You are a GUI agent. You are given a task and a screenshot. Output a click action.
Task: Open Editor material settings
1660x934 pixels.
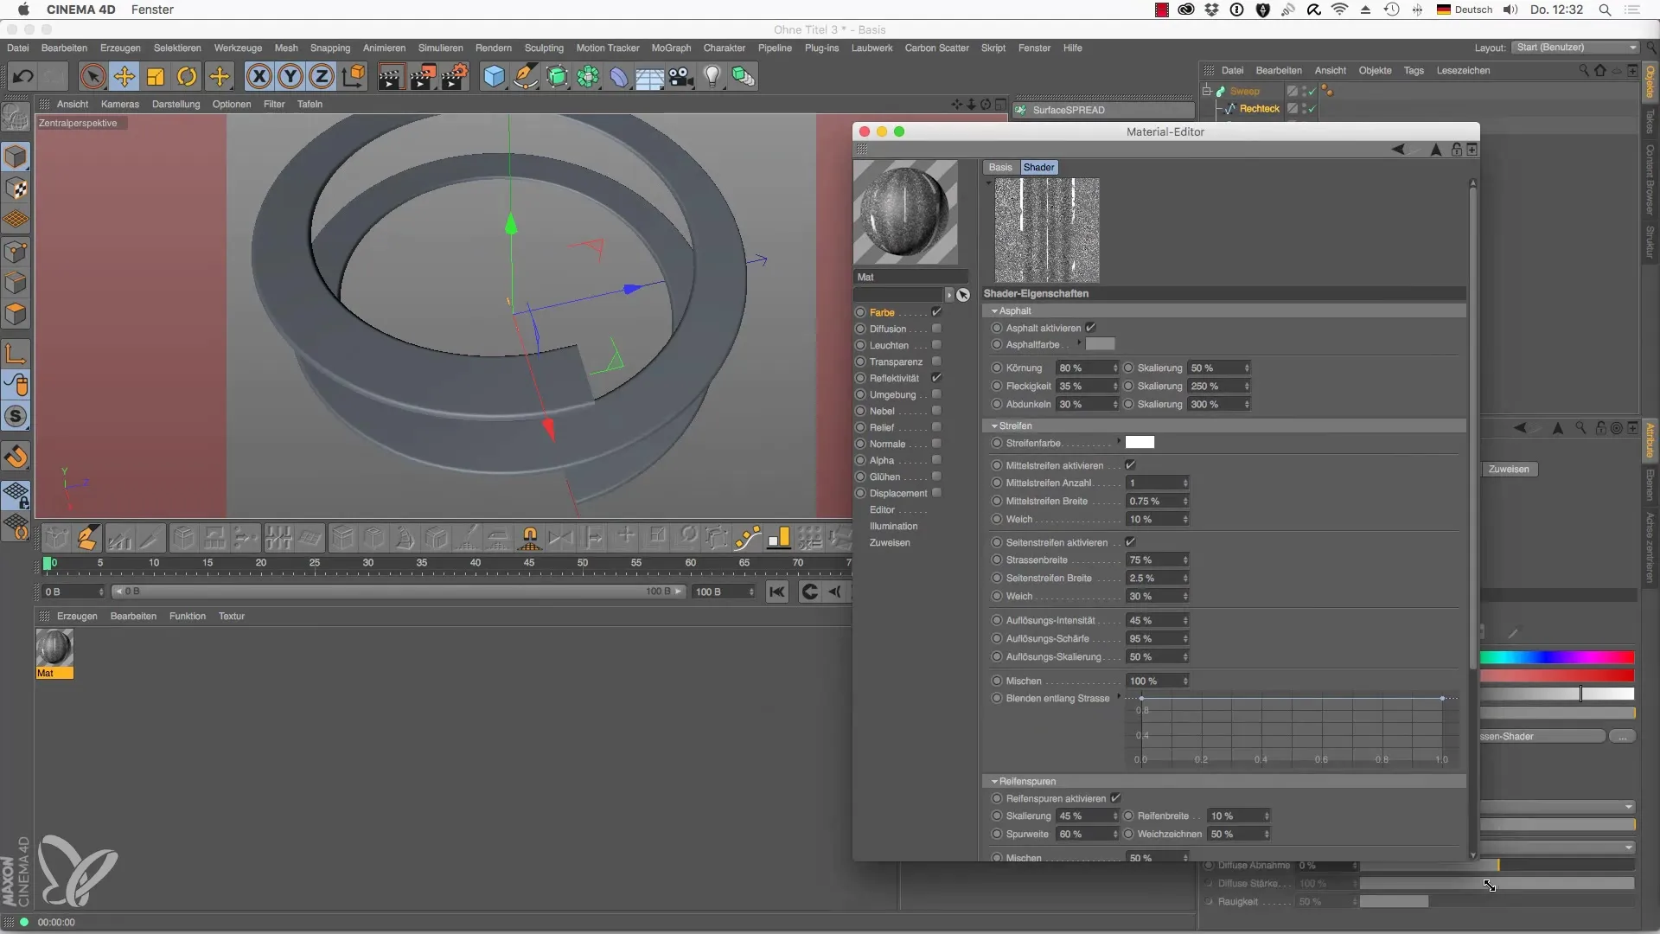882,510
